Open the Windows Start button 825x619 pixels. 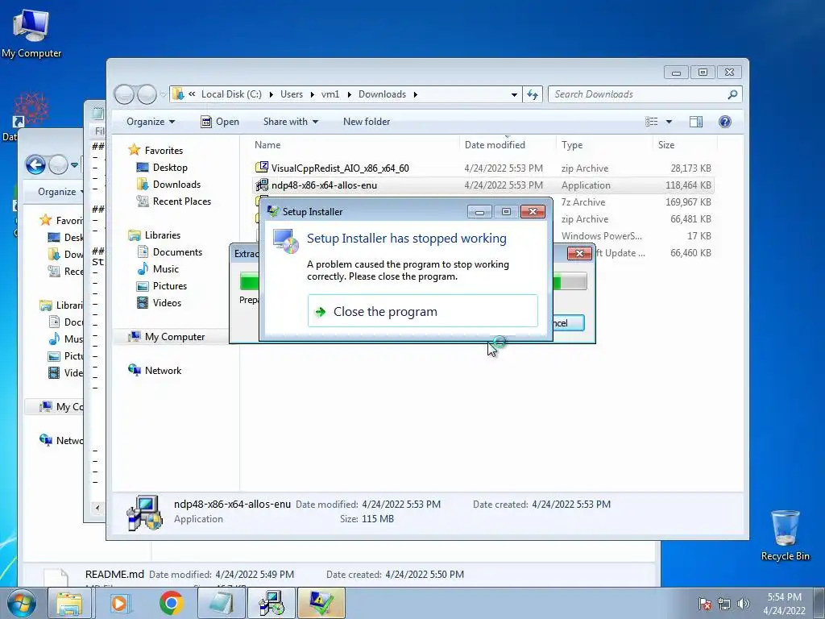coord(22,603)
